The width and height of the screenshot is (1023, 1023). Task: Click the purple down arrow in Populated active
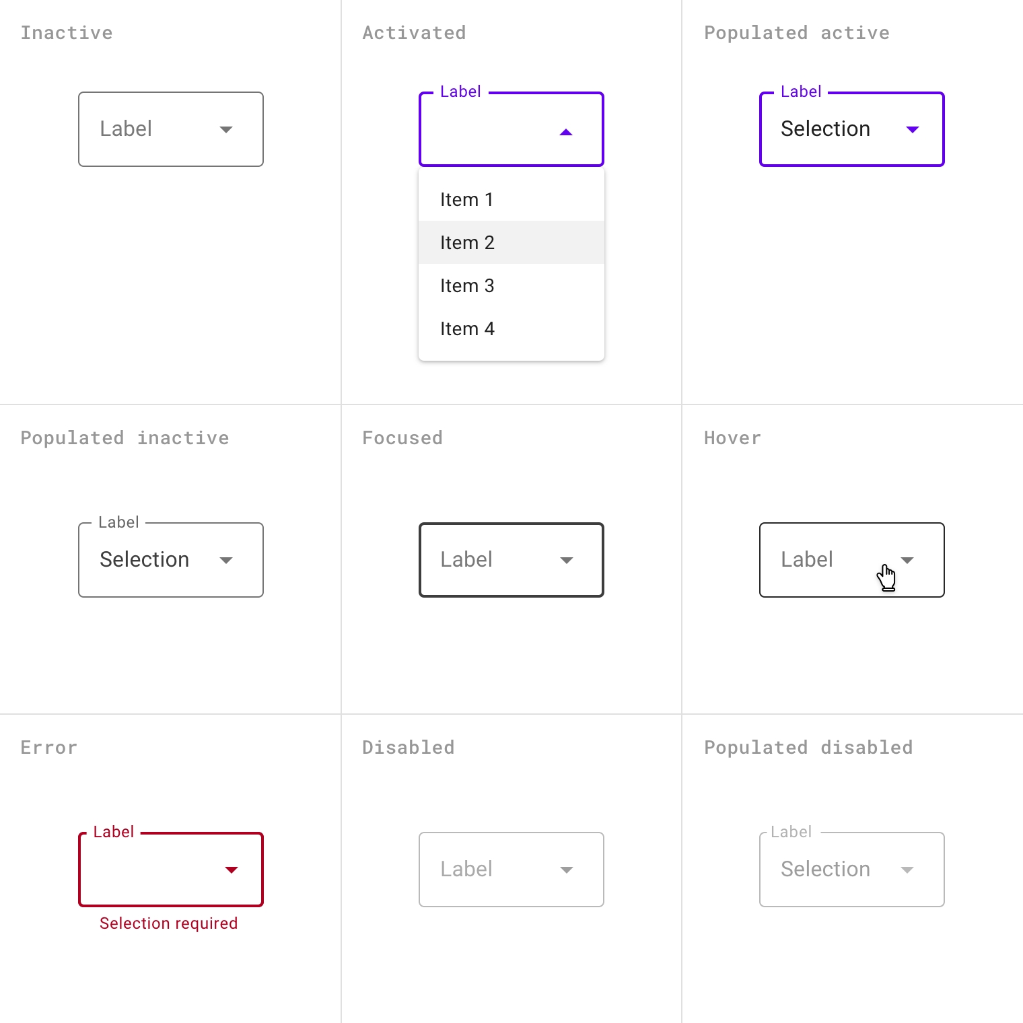point(913,130)
